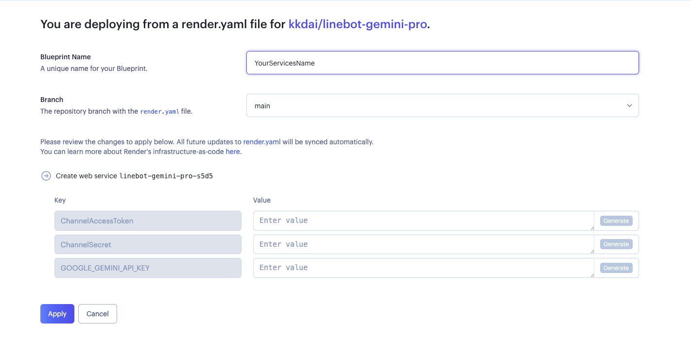
Task: Select the main branch combo box
Action: (442, 105)
